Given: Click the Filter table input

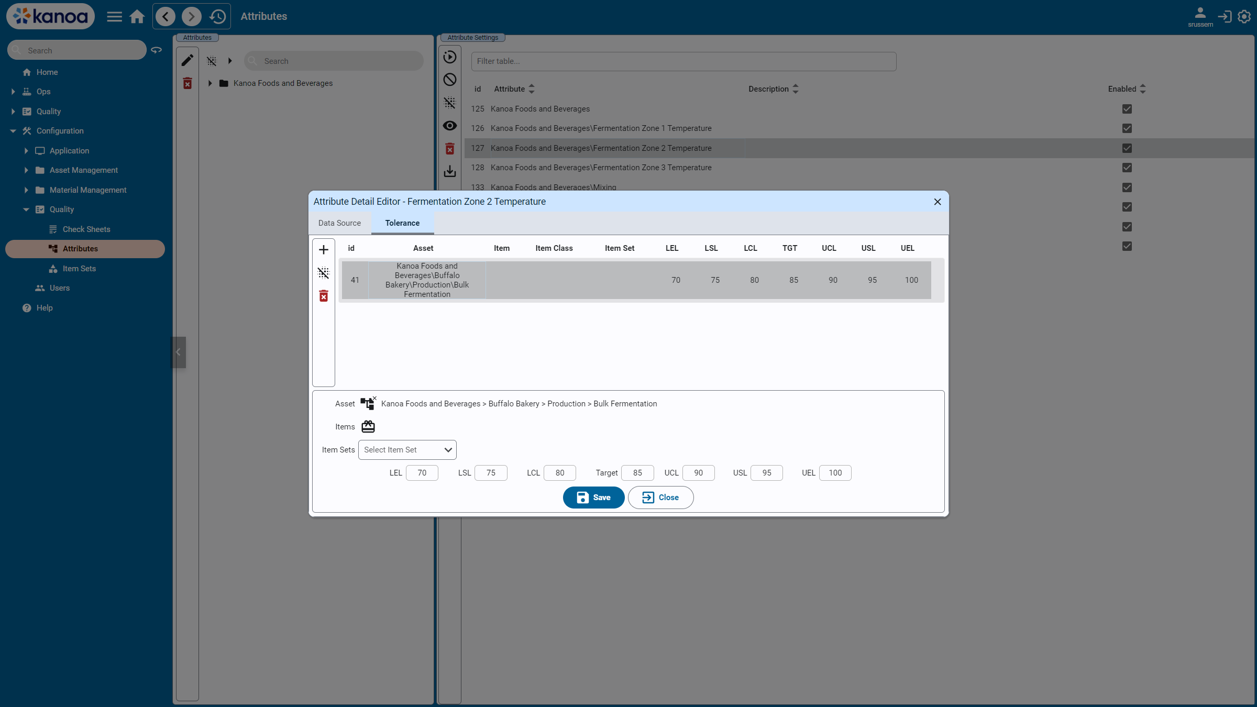Looking at the screenshot, I should coord(683,61).
